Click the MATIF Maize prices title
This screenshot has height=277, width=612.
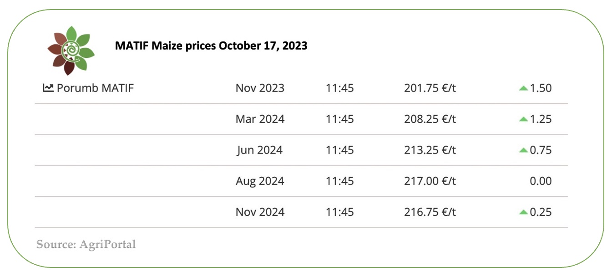[211, 46]
